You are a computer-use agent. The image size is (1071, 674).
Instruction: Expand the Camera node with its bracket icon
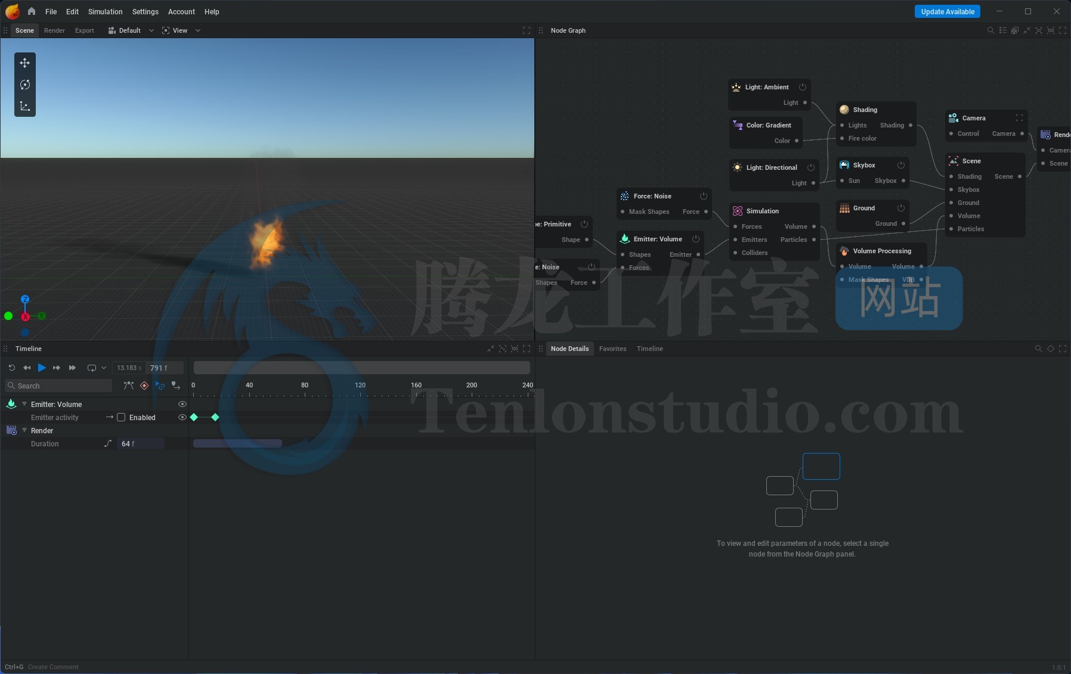(x=1019, y=118)
